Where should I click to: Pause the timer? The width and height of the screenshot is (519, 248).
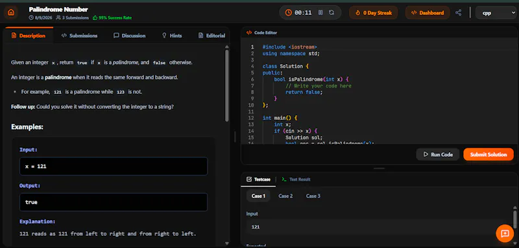(x=320, y=12)
